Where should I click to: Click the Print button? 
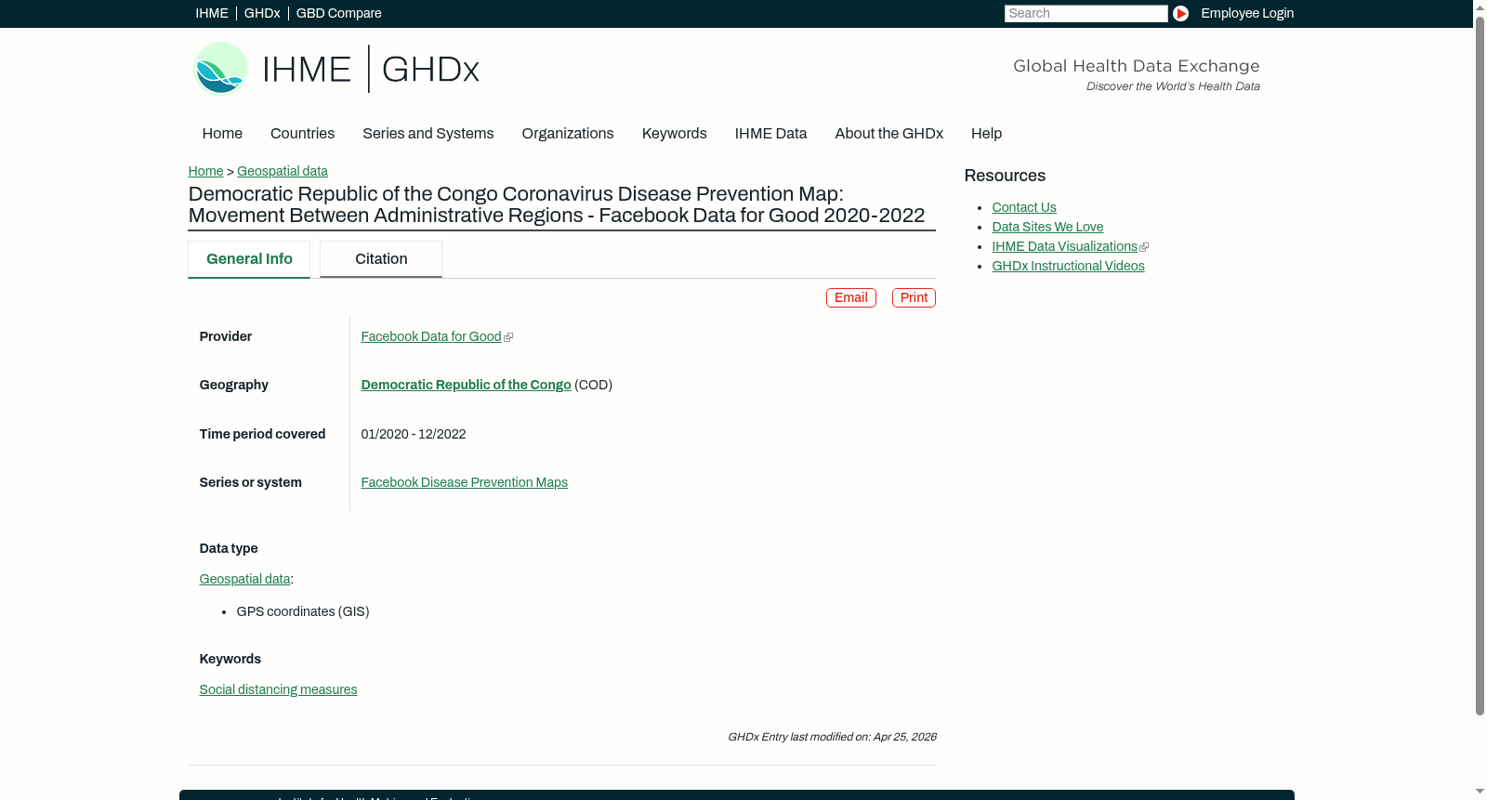pos(914,297)
